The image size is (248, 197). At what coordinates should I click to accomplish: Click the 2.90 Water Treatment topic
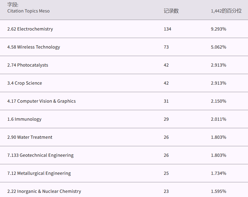coord(30,137)
